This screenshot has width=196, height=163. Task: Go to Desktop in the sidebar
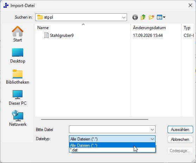pyautogui.click(x=18, y=56)
